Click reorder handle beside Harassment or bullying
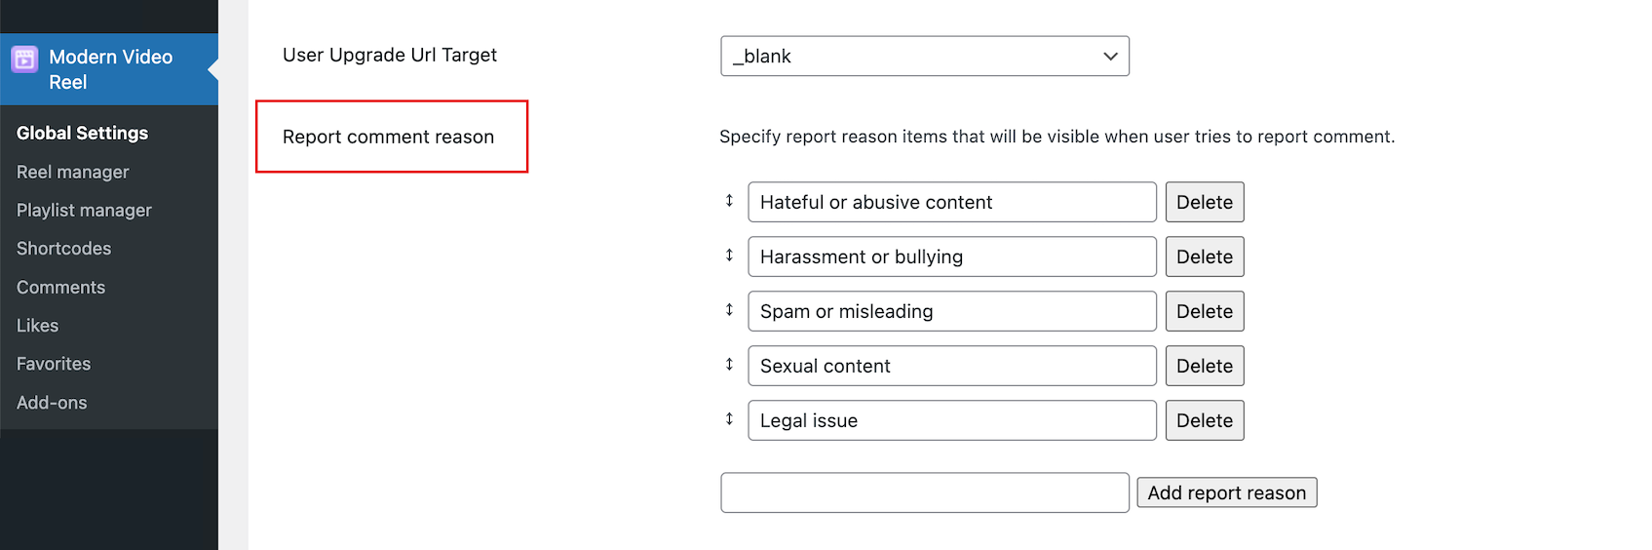 729,255
